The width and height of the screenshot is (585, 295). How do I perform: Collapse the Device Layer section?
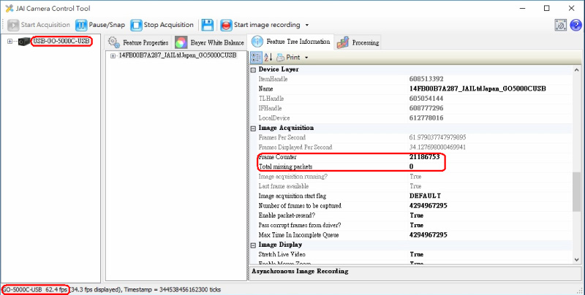[x=254, y=69]
